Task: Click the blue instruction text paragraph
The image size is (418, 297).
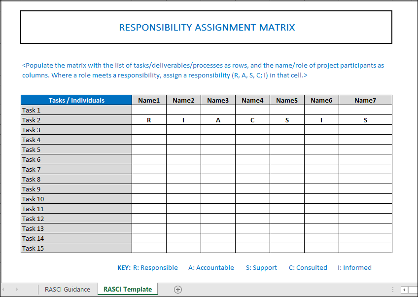Action: 203,71
